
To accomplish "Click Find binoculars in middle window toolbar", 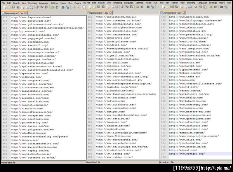I will 148,7.
